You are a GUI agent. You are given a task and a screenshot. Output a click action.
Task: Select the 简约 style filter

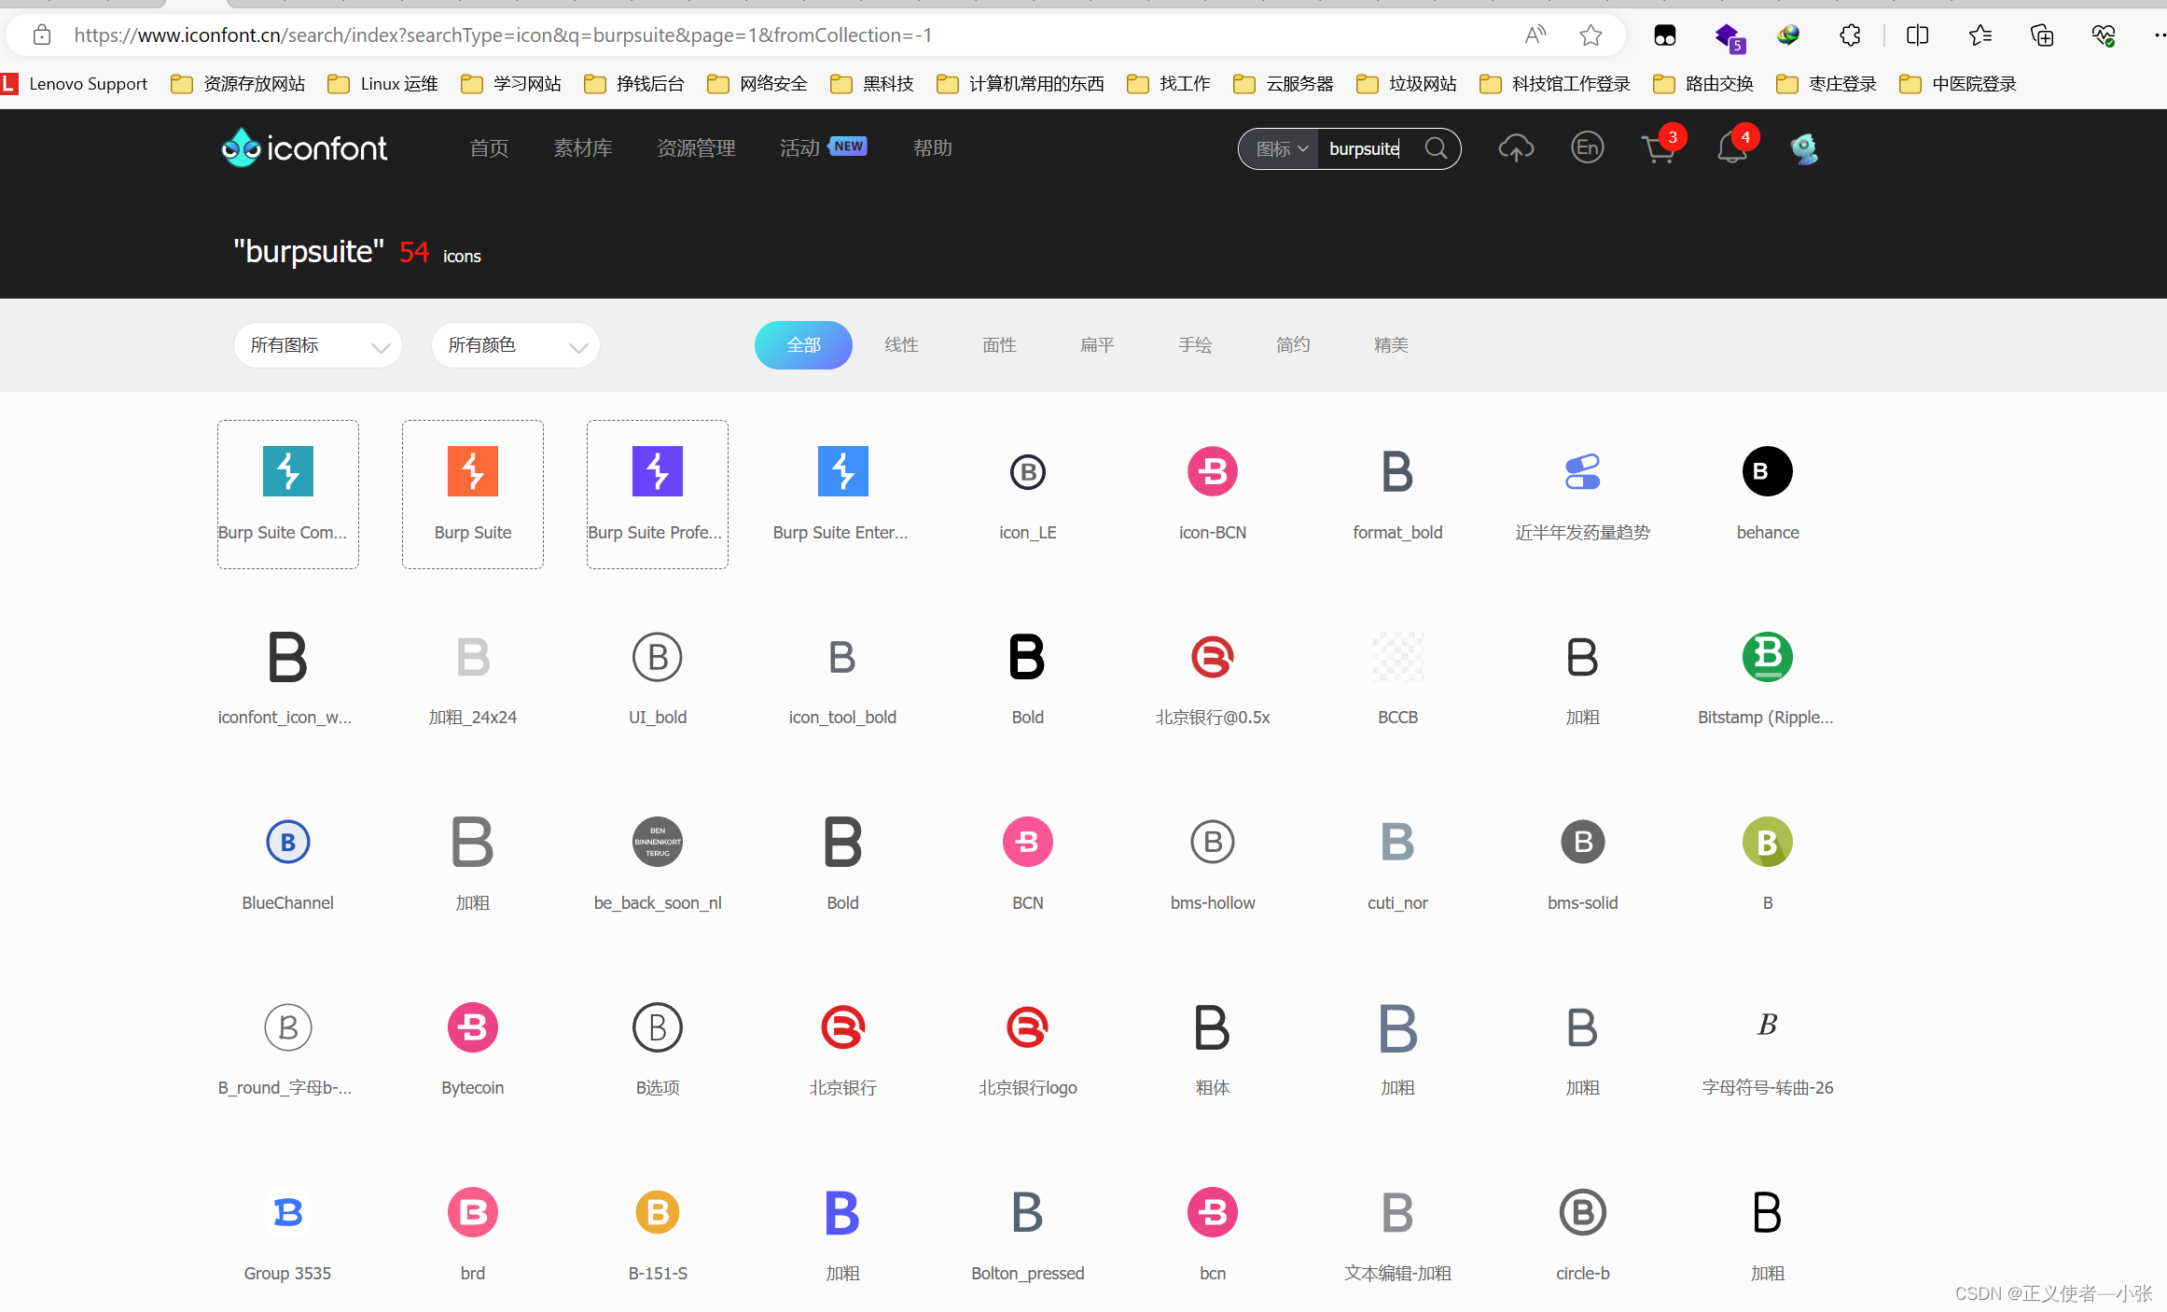tap(1293, 345)
